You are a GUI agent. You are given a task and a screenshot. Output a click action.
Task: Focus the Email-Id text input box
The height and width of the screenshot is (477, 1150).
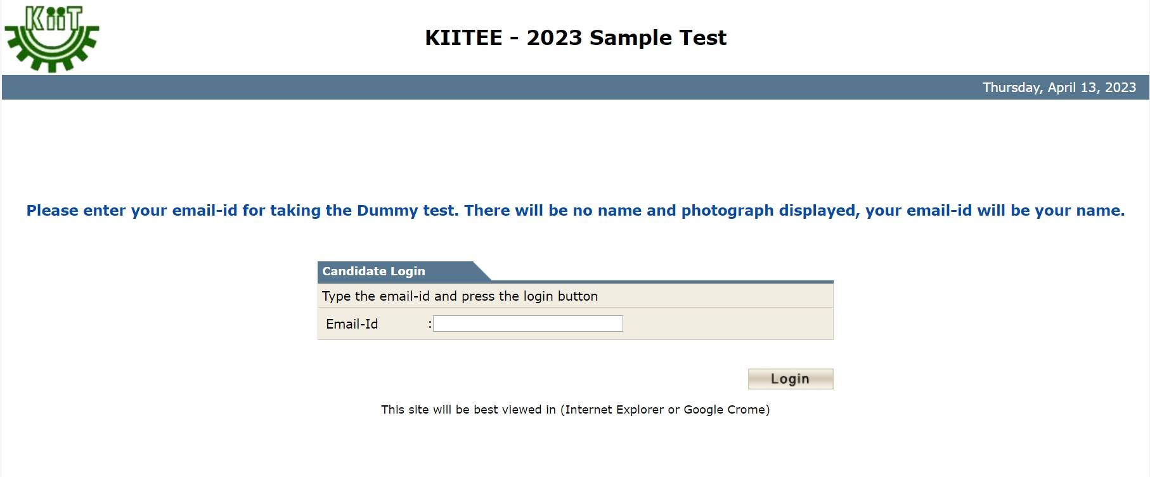[527, 324]
